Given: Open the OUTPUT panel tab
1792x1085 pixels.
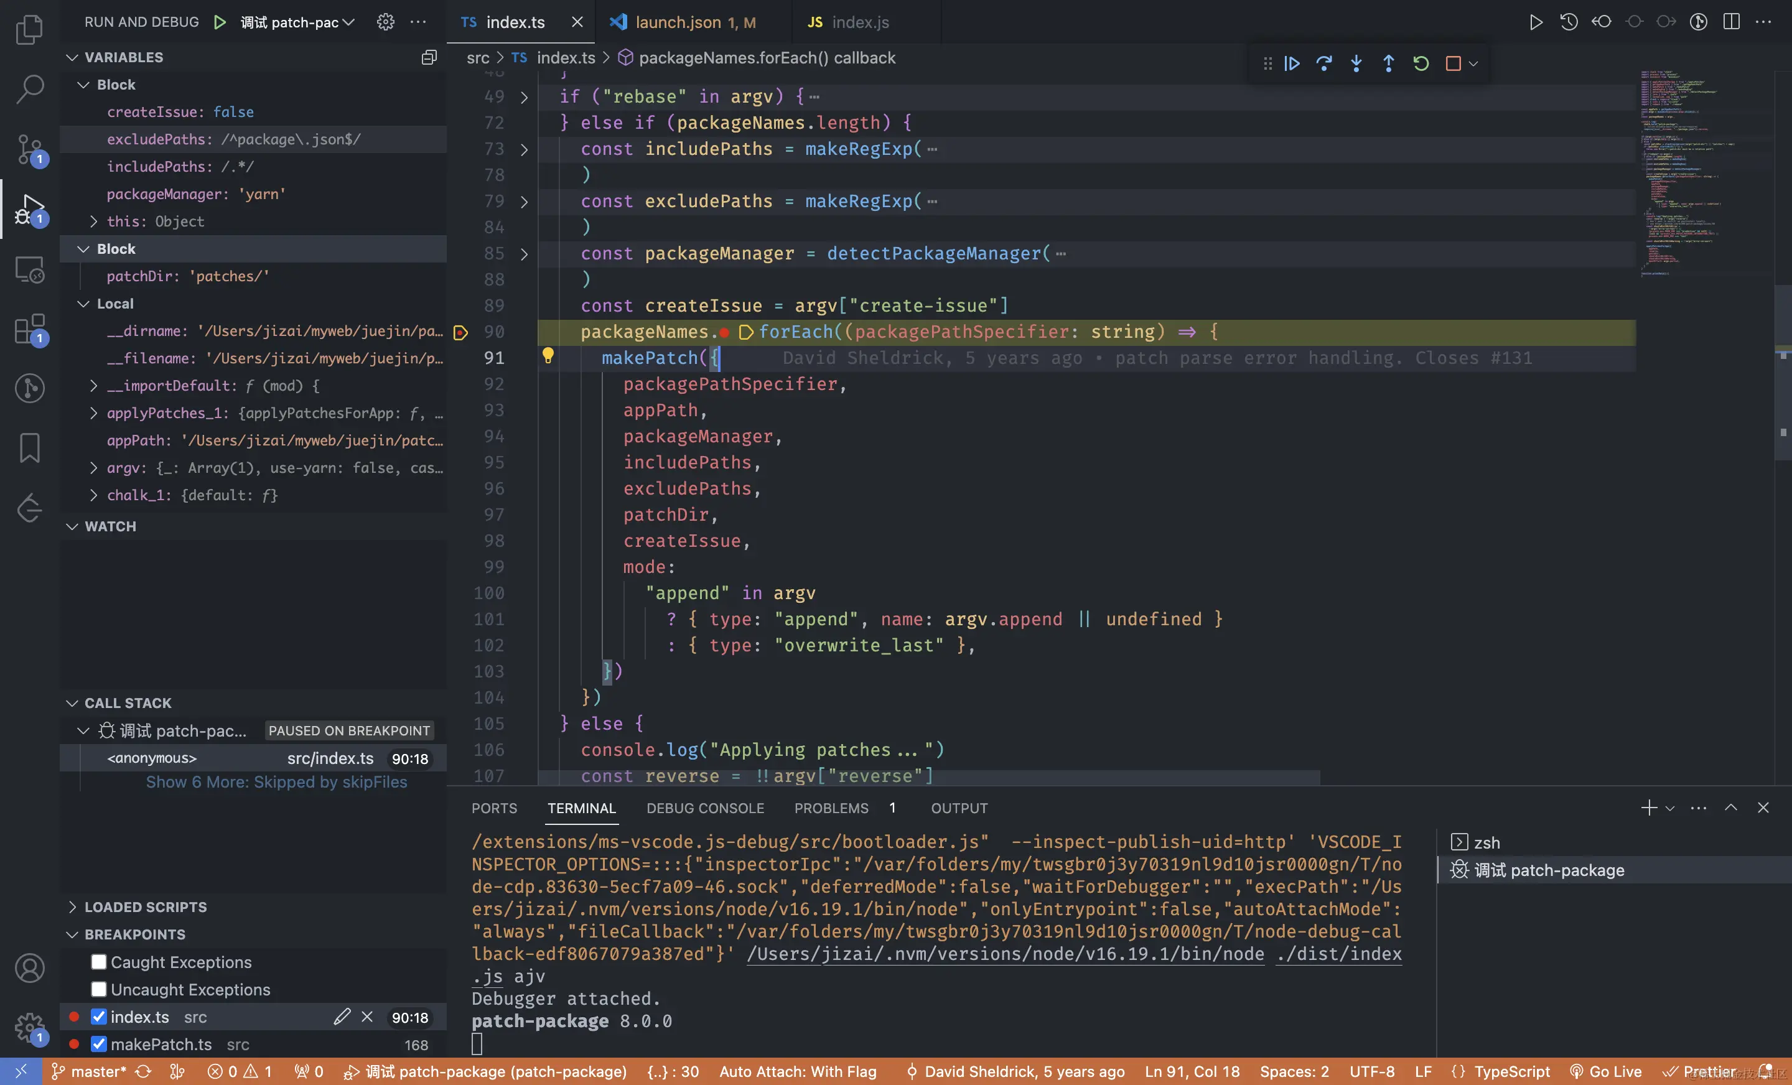Looking at the screenshot, I should [959, 808].
